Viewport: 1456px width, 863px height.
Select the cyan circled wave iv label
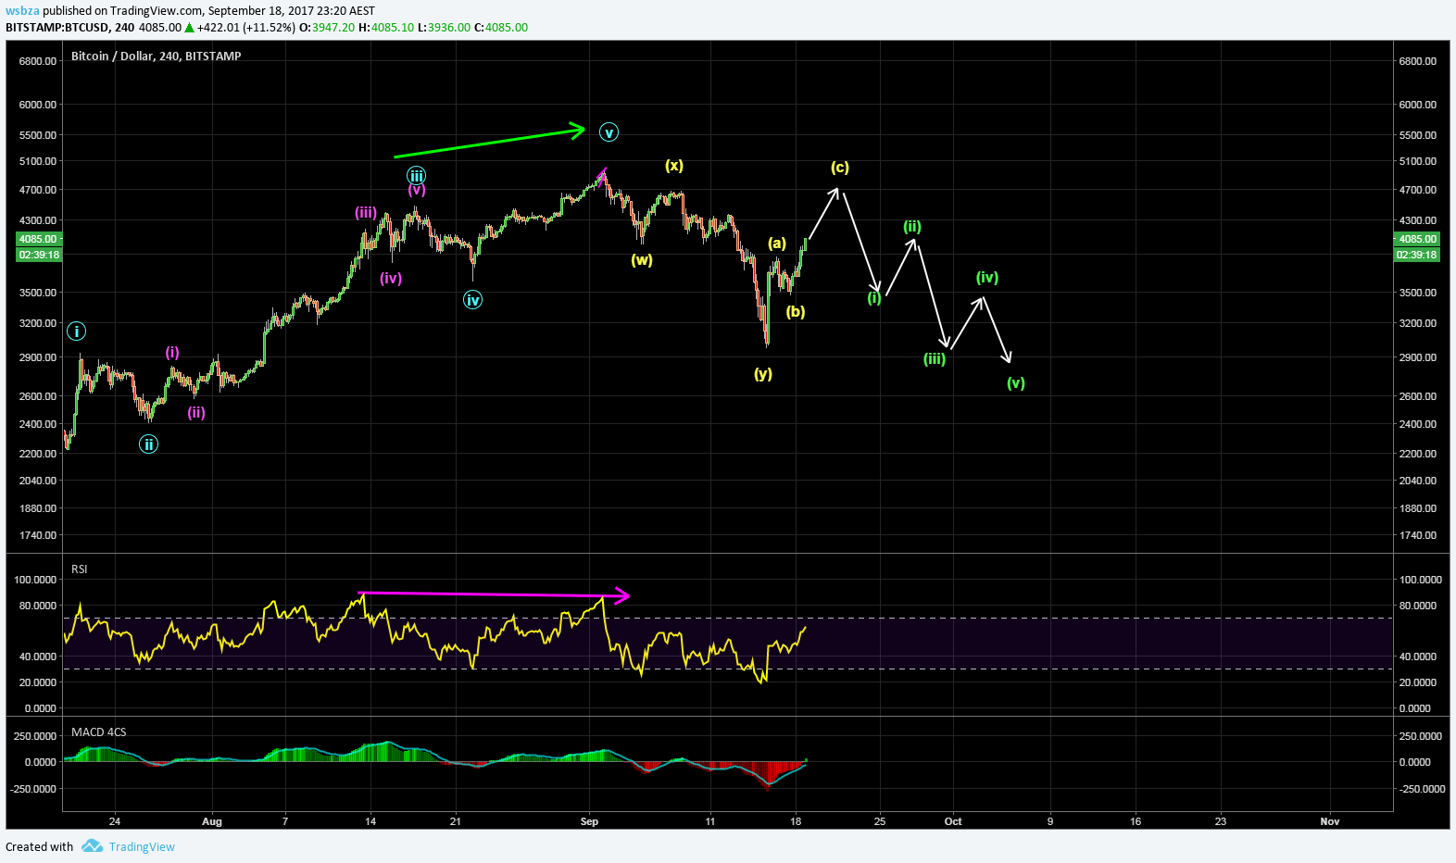coord(473,299)
